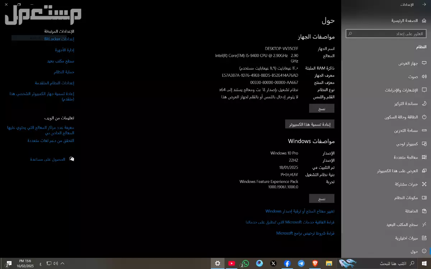The image size is (431, 269).
Task: Open إعدادات النظام المتقدمة link
Action: [55, 83]
